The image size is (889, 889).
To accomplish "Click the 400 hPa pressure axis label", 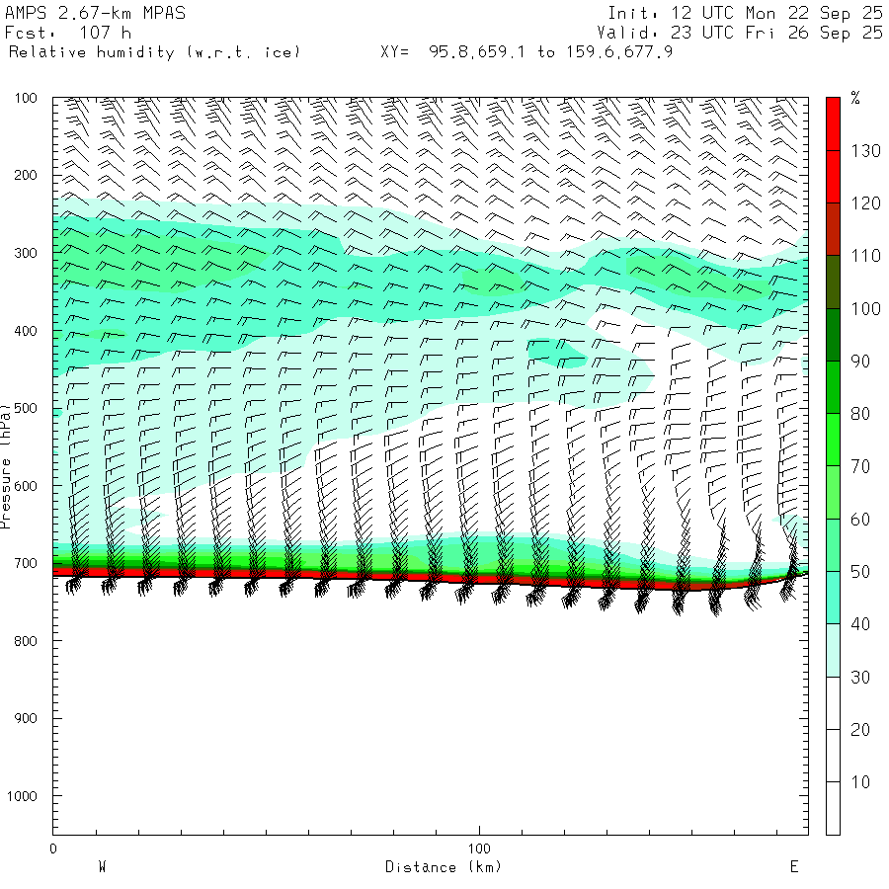I will click(x=26, y=331).
